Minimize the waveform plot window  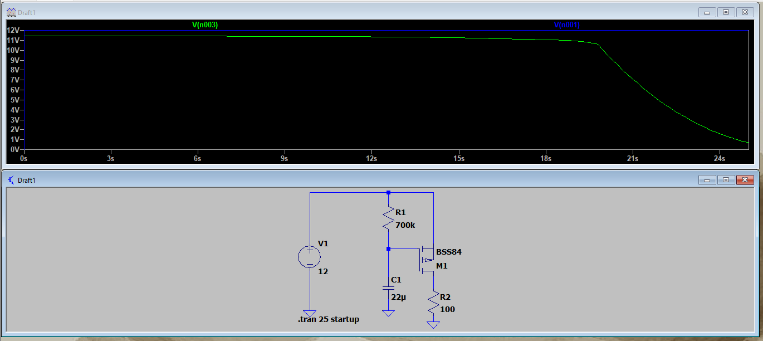click(708, 12)
